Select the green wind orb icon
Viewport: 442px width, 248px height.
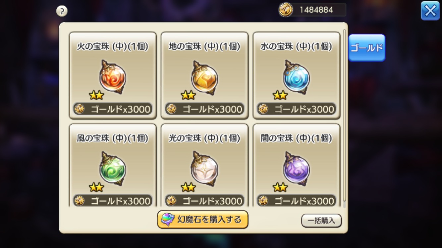[x=113, y=169]
